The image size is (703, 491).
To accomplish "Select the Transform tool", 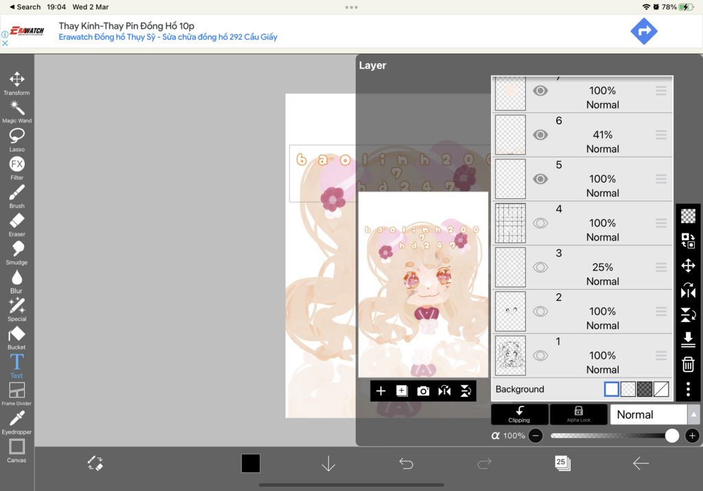I will coord(16,83).
